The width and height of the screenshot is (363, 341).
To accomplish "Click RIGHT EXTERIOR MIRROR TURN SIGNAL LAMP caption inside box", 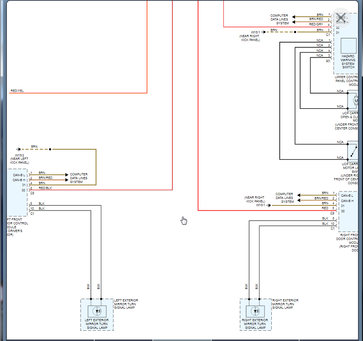I will coord(255,324).
